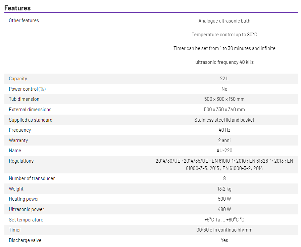
Task: Click the 'Regulations' row label
Action: click(x=21, y=161)
